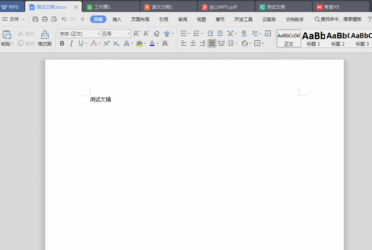Click the Print icon
This screenshot has width=372, height=250.
(44, 19)
